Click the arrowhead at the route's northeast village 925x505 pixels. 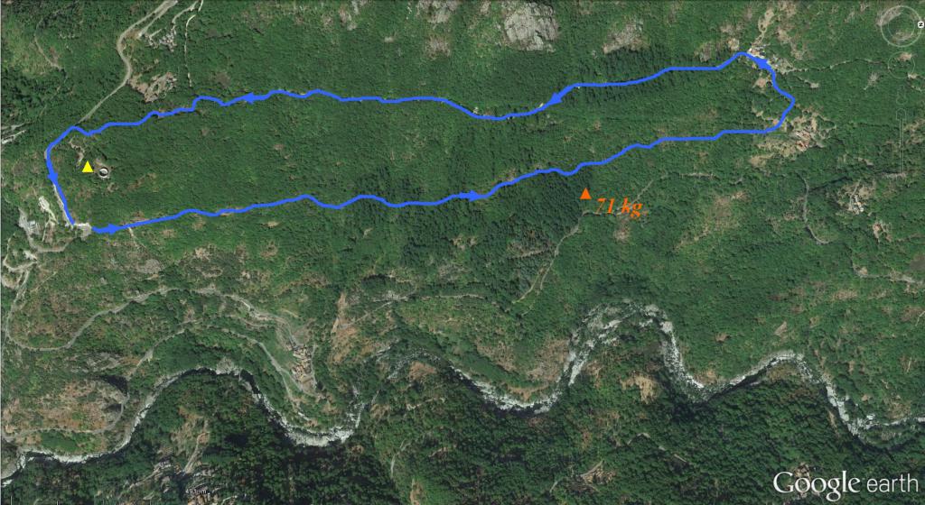tap(762, 62)
